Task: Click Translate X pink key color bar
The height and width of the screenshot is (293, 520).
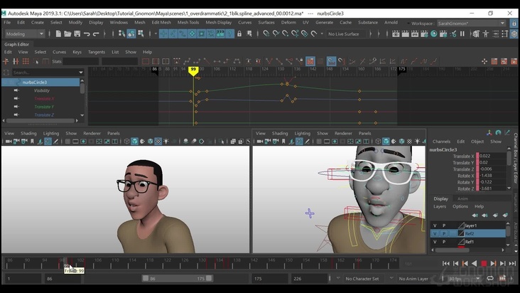Action: [x=477, y=156]
